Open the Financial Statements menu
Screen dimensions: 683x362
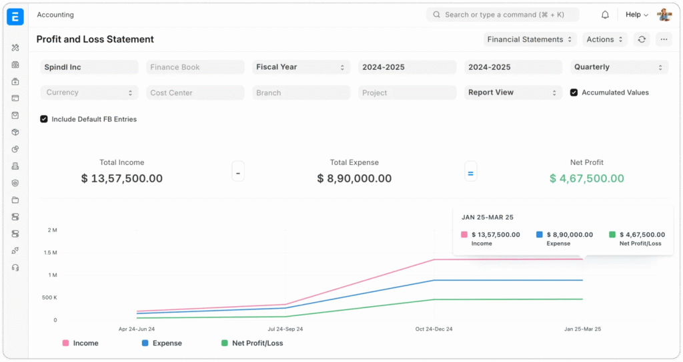(530, 39)
